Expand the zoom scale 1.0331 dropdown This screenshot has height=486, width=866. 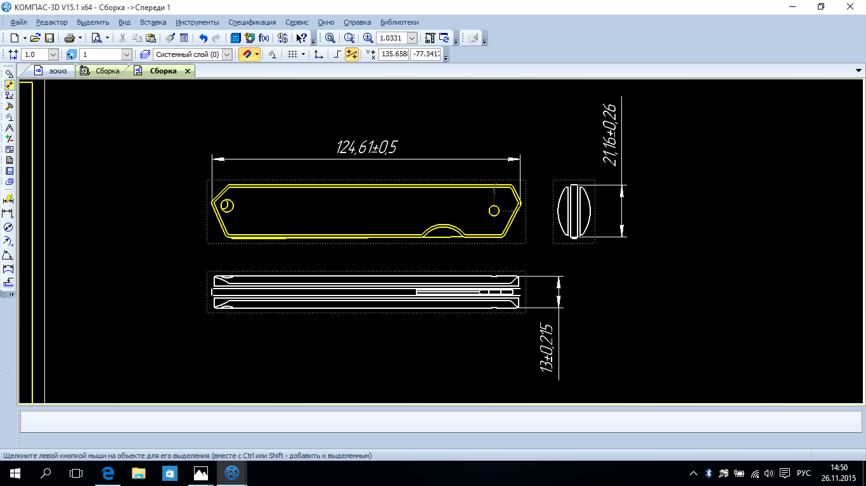[412, 38]
